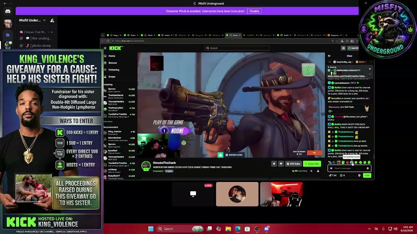
Task: Open the emoji picker in chat input
Action: click(368, 168)
